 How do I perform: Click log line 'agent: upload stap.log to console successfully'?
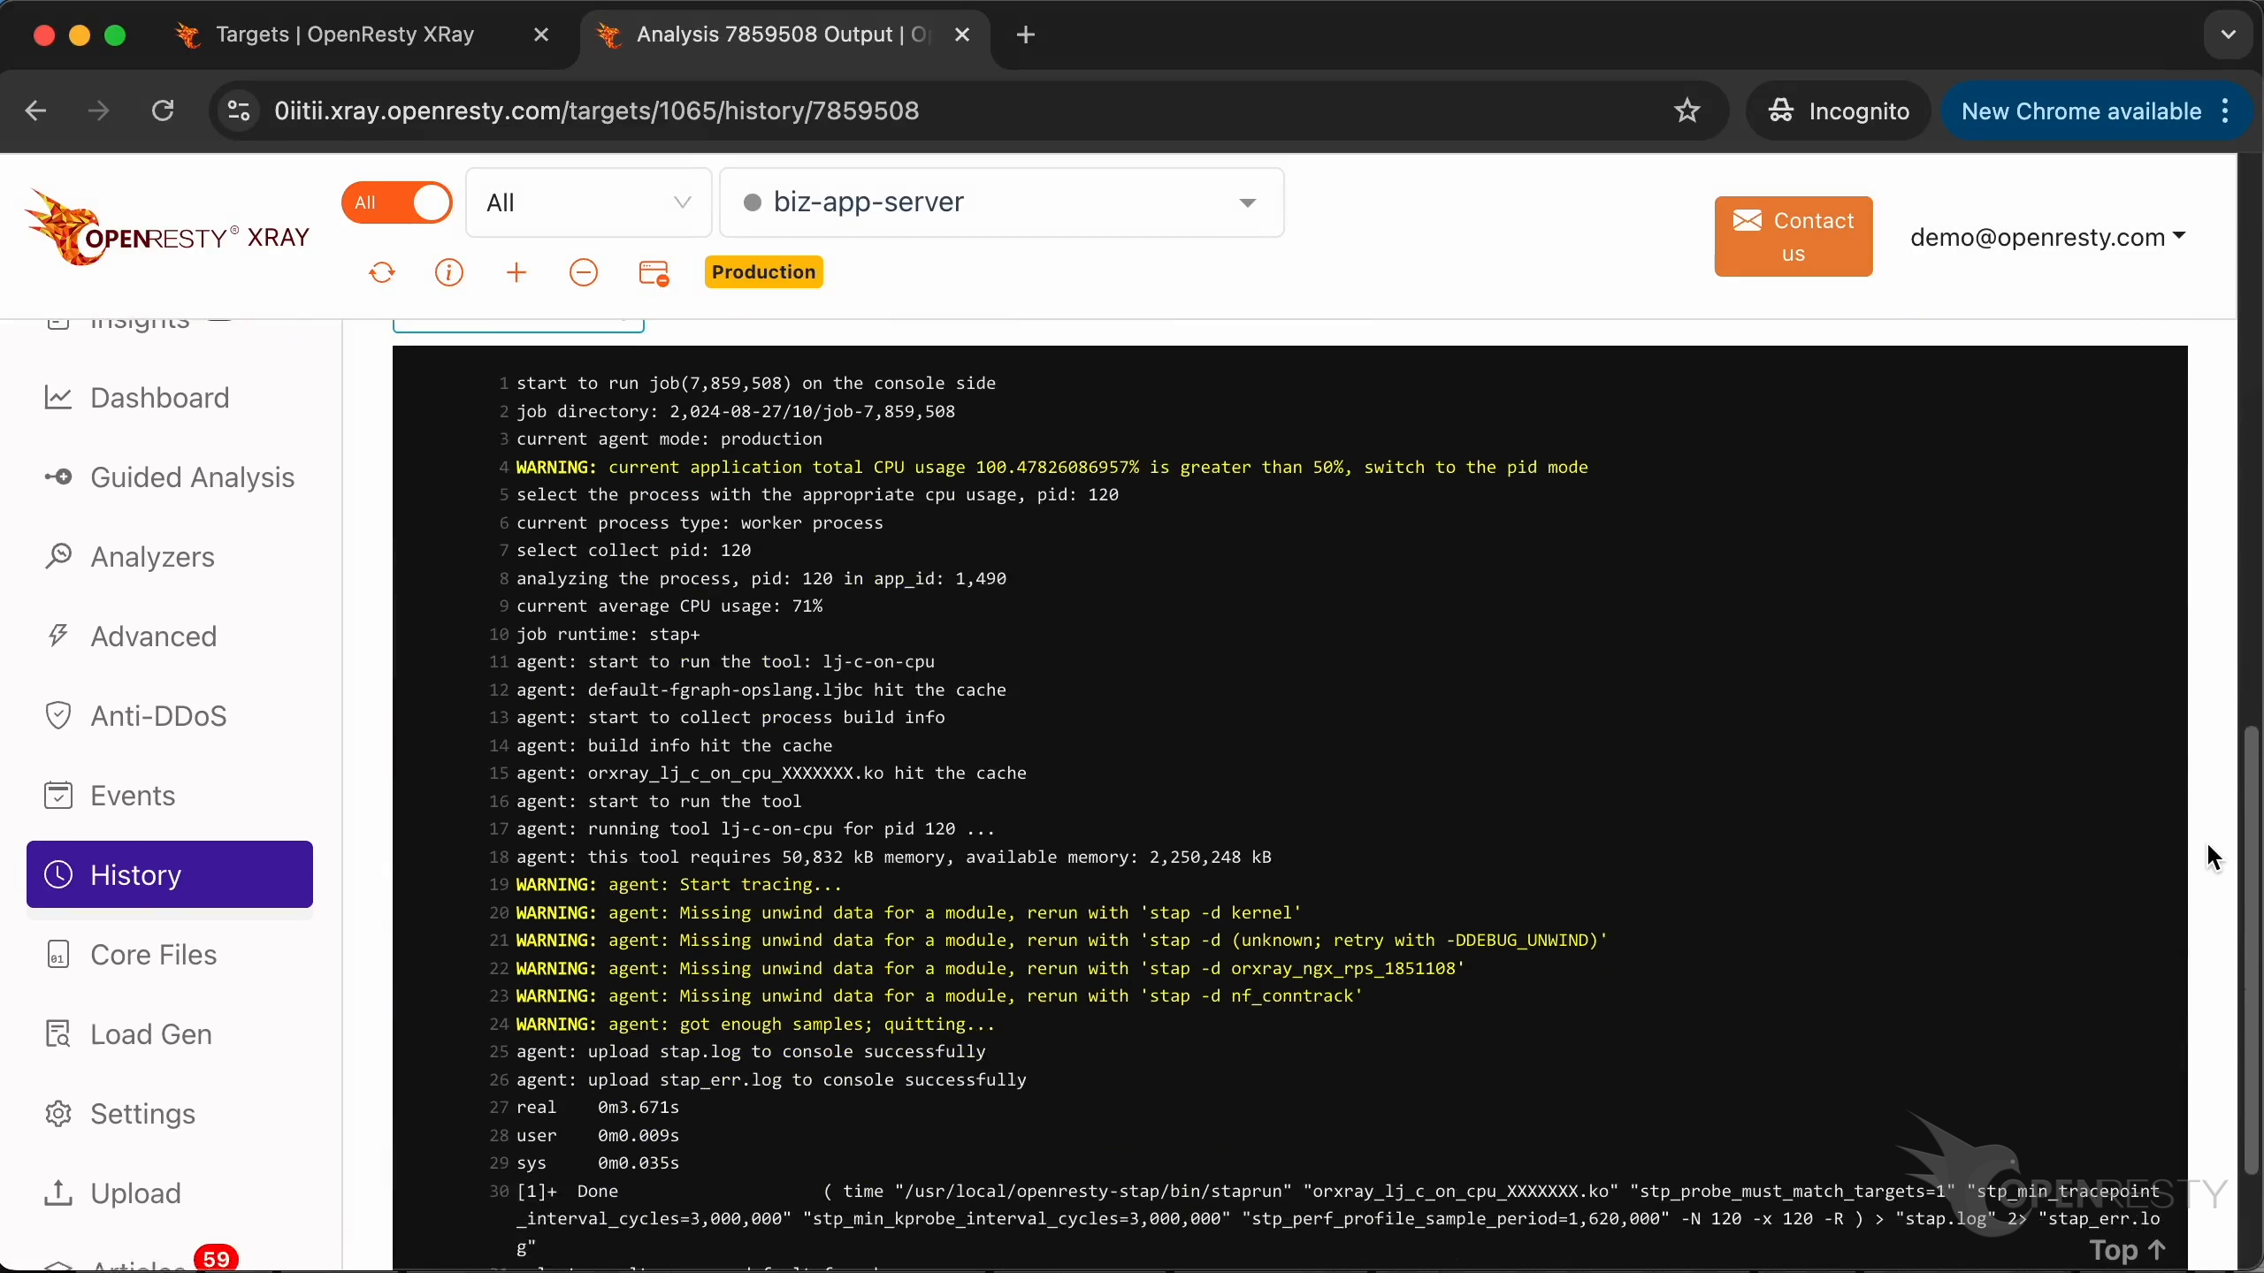pos(751,1051)
